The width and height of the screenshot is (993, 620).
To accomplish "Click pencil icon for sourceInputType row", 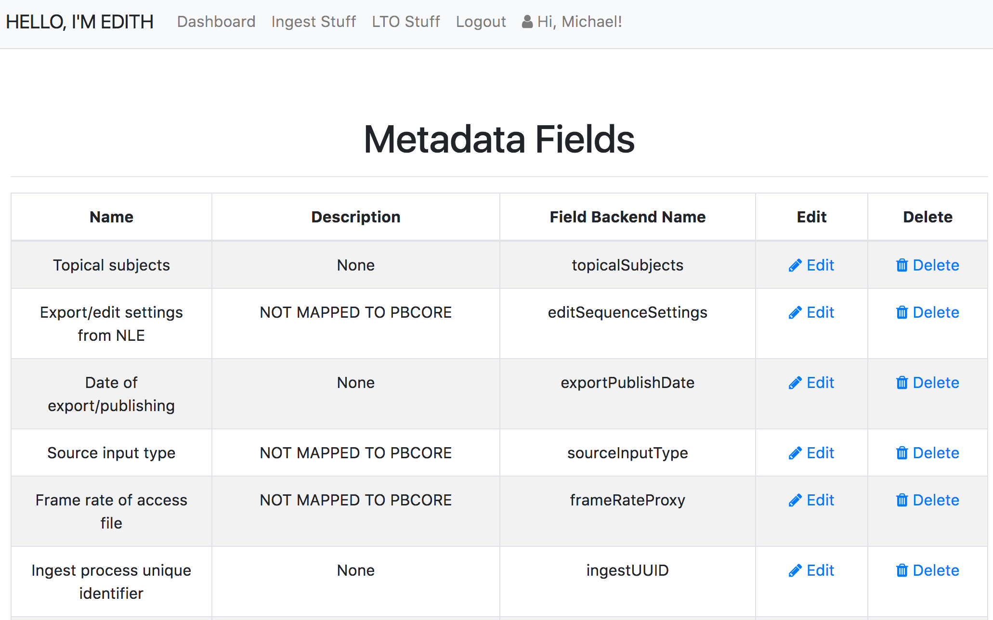I will click(x=795, y=453).
